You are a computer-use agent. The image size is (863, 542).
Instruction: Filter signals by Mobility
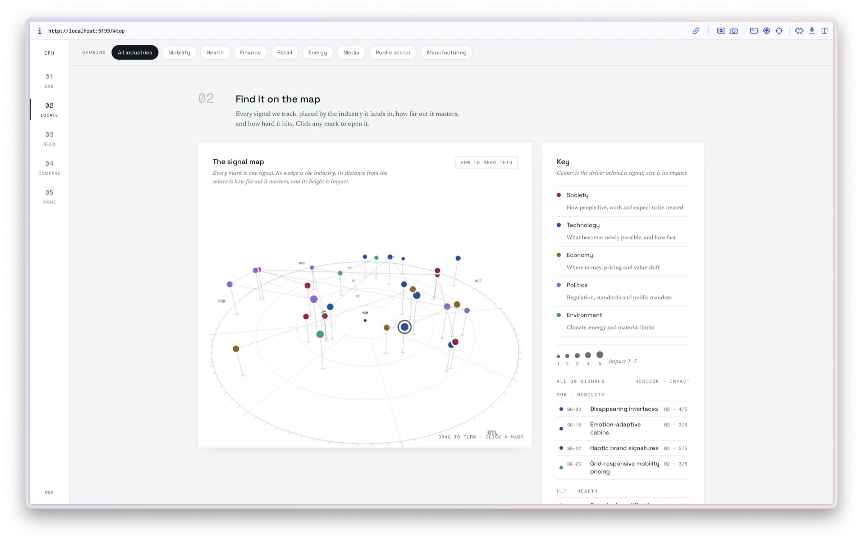(179, 52)
